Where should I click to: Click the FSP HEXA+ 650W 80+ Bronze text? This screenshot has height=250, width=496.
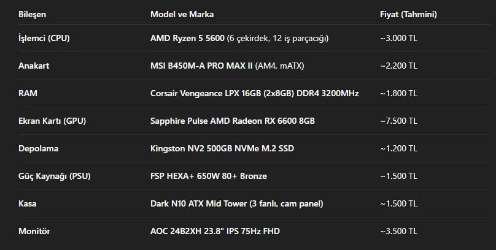point(209,176)
